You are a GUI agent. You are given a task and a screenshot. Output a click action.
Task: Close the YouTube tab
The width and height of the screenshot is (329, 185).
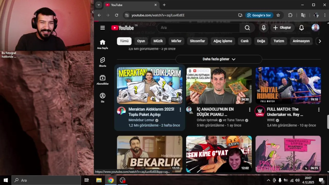tap(156, 5)
